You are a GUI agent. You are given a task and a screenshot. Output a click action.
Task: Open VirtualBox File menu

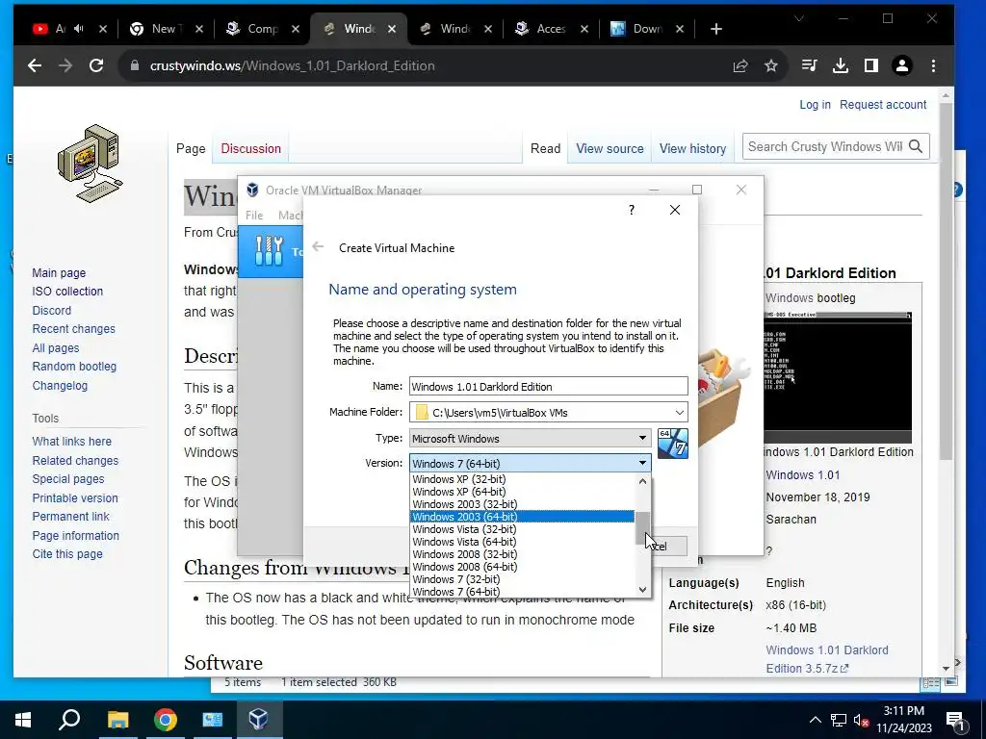[254, 215]
